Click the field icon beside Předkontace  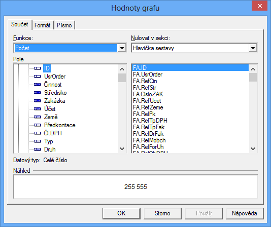[x=38, y=125]
